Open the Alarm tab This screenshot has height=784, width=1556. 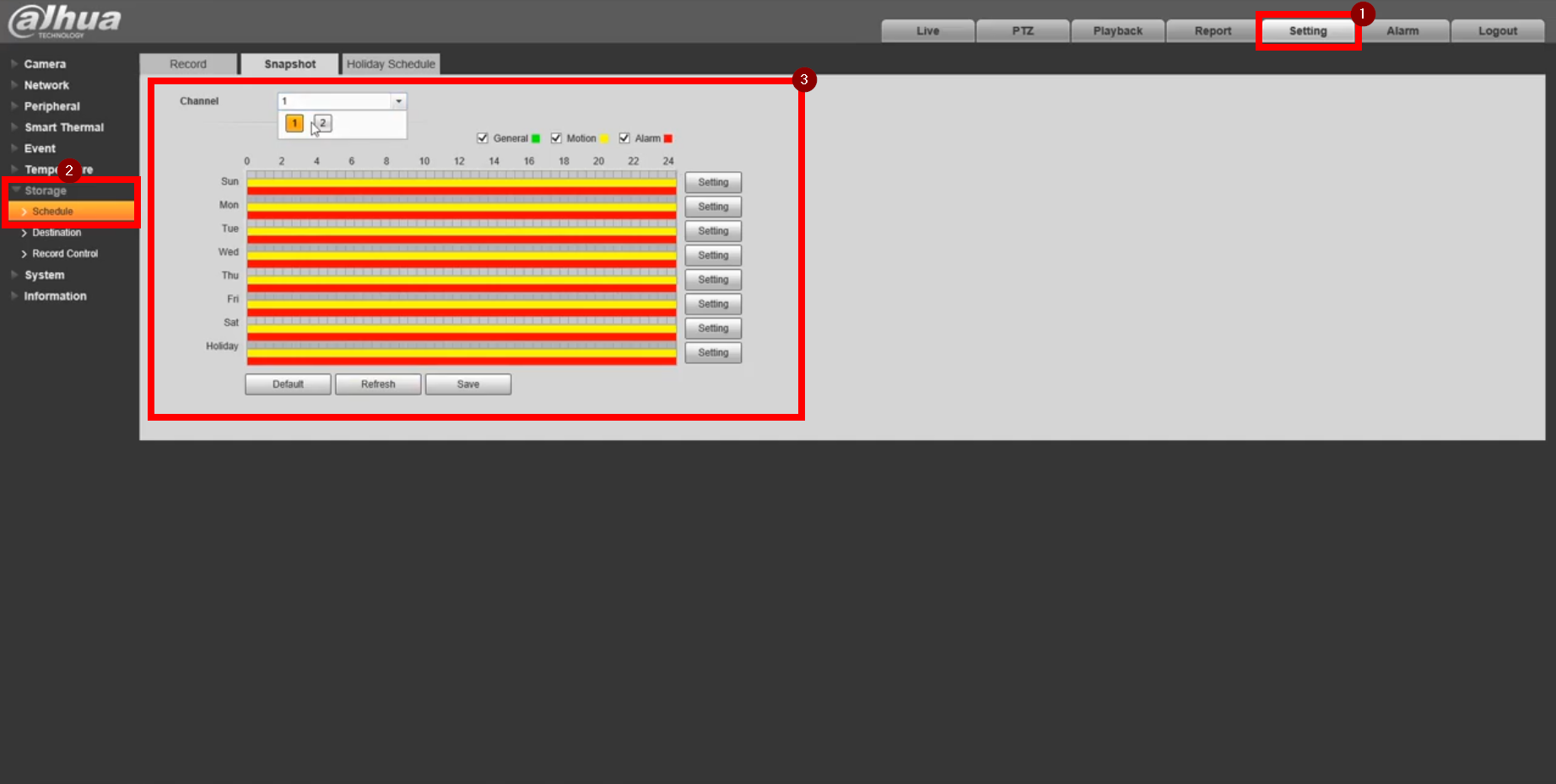click(1402, 31)
